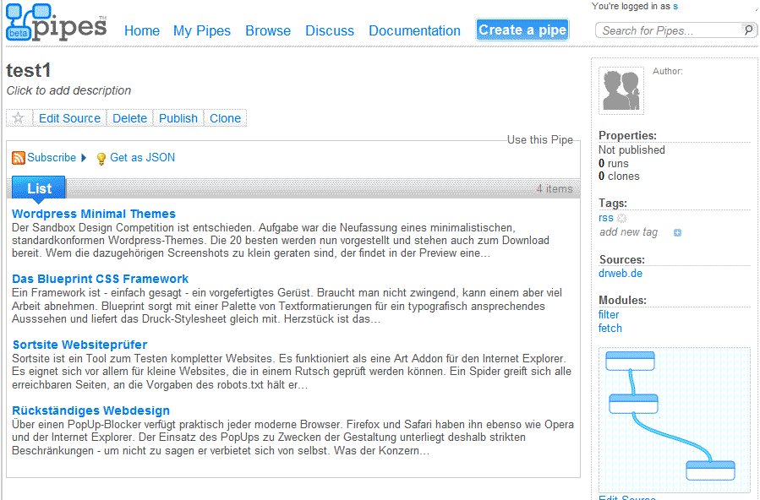Click Not published status text
The width and height of the screenshot is (760, 500).
pos(632,150)
